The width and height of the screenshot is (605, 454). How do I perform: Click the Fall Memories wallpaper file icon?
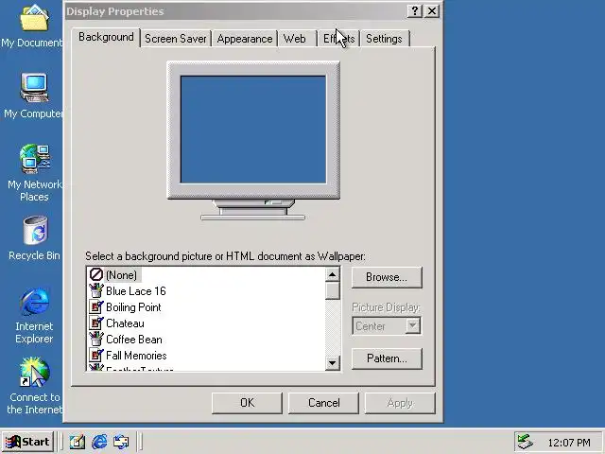click(96, 356)
